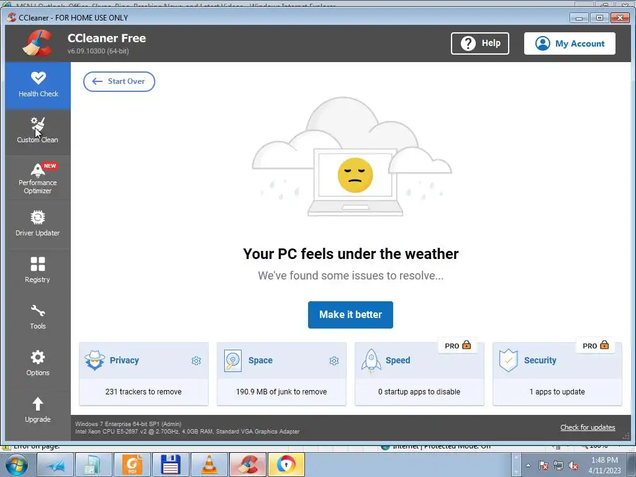Screen dimensions: 636x477
Task: Open Space settings gear icon
Action: 334,361
